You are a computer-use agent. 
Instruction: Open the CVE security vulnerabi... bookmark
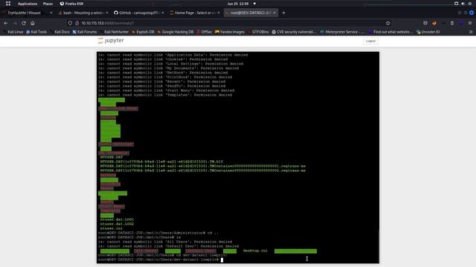tap(294, 32)
